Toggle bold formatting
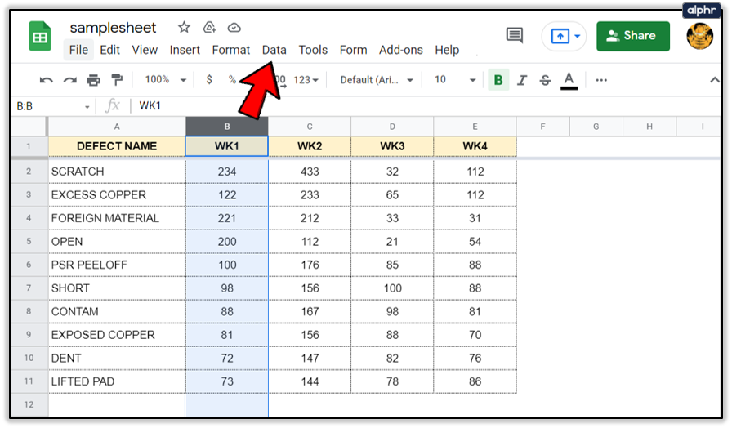The image size is (732, 428). [x=498, y=80]
